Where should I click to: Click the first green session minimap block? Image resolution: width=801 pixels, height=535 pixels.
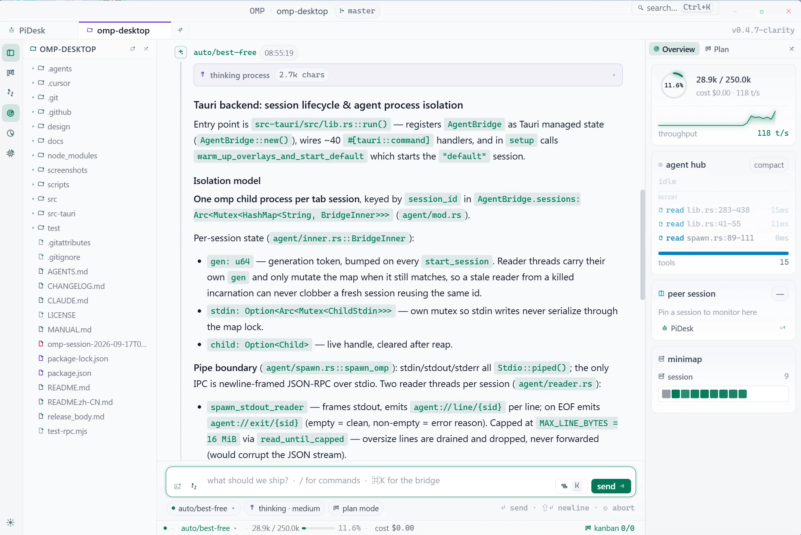[x=676, y=394]
